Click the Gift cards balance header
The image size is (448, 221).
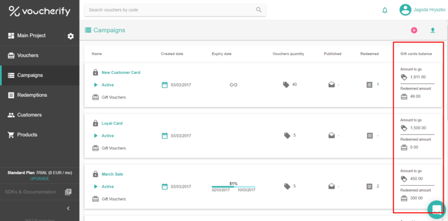coord(416,54)
